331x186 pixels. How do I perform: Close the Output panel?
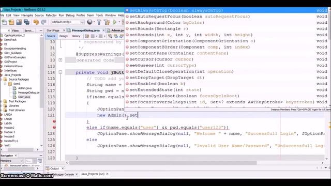click(63, 168)
